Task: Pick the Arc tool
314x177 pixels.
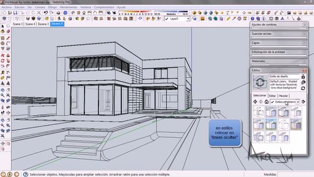Action: point(8,43)
